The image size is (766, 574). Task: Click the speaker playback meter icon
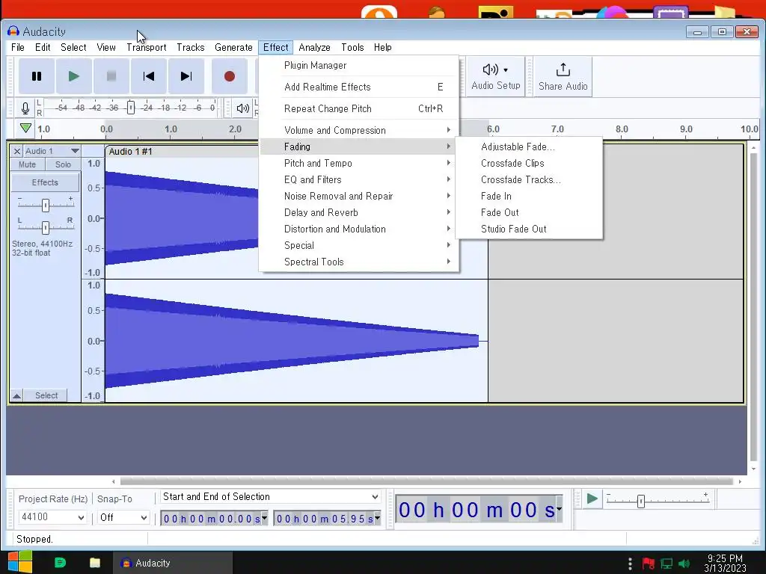(242, 108)
